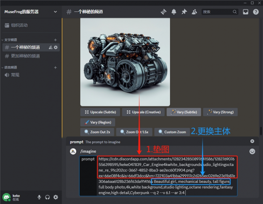Deafen with the headphones icon
263x204 pixels.
pos(48,197)
